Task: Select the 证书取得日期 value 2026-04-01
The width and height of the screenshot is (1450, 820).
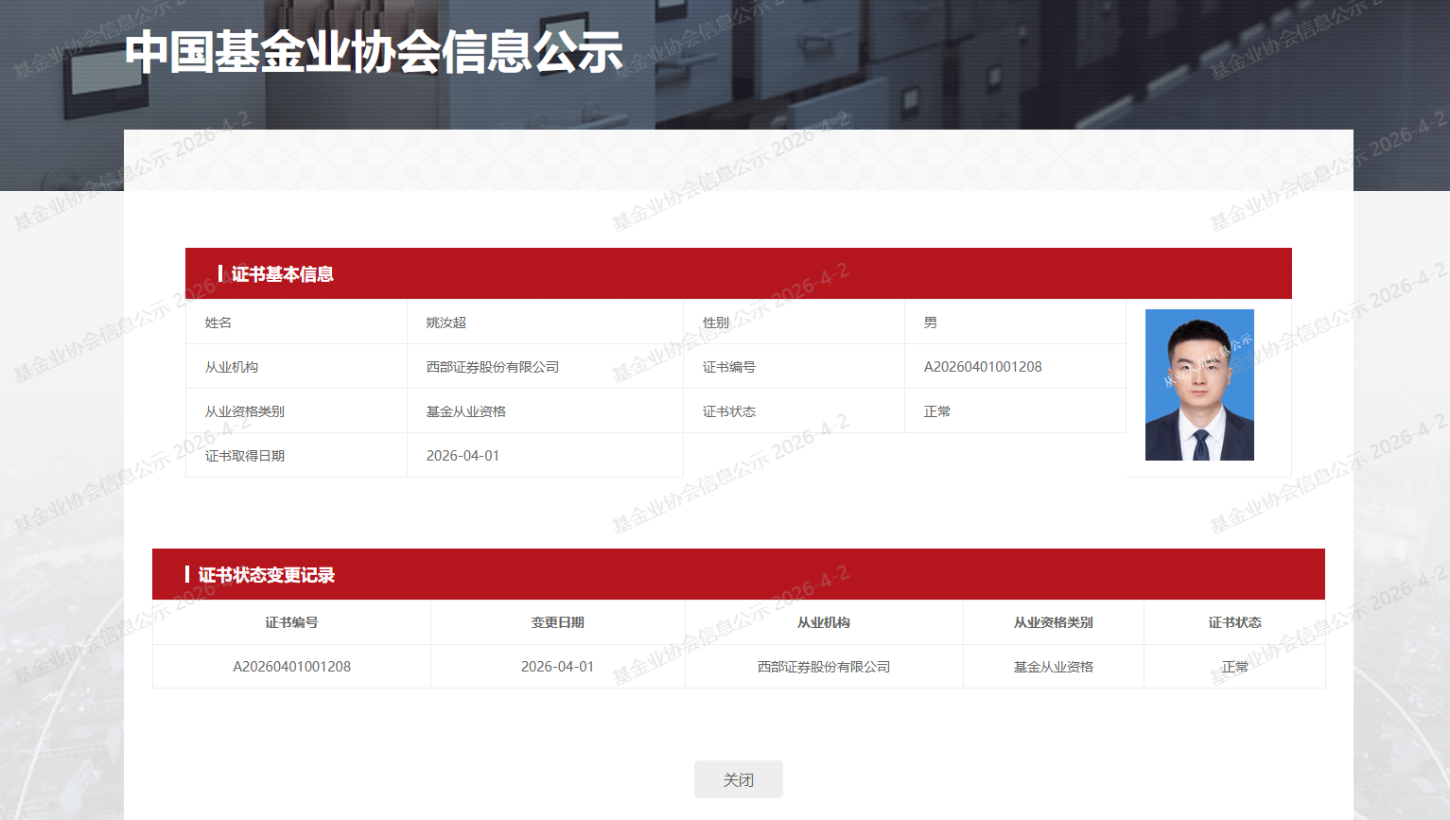Action: pyautogui.click(x=463, y=456)
